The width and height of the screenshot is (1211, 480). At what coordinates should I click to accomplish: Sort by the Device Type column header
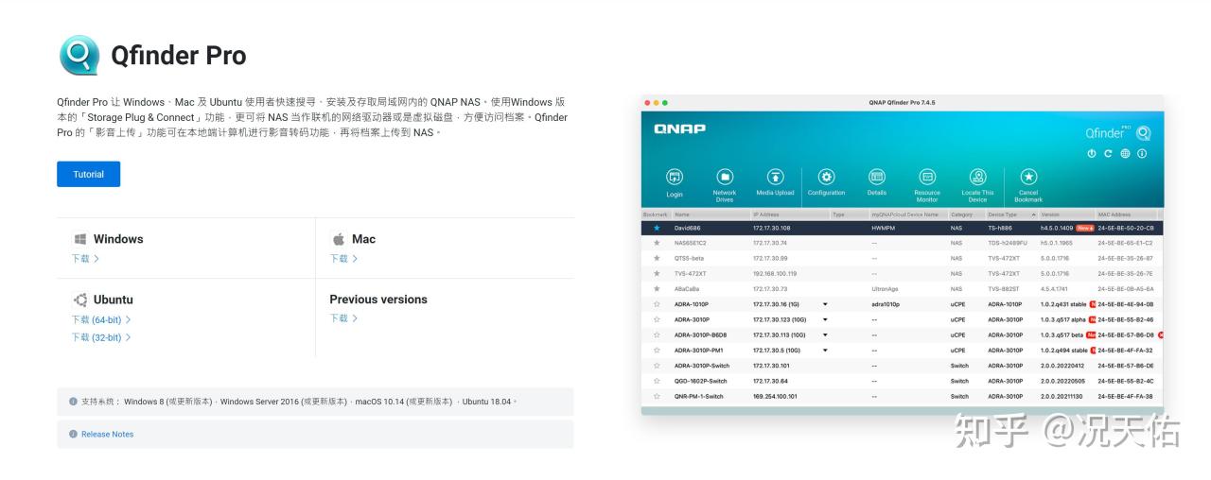1010,214
